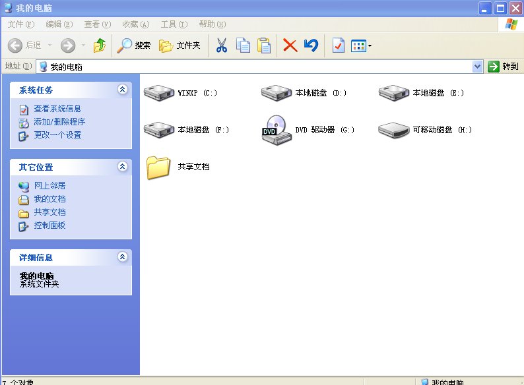The width and height of the screenshot is (524, 385).
Task: Open the Back button history dropdown arrow
Action: (49, 45)
